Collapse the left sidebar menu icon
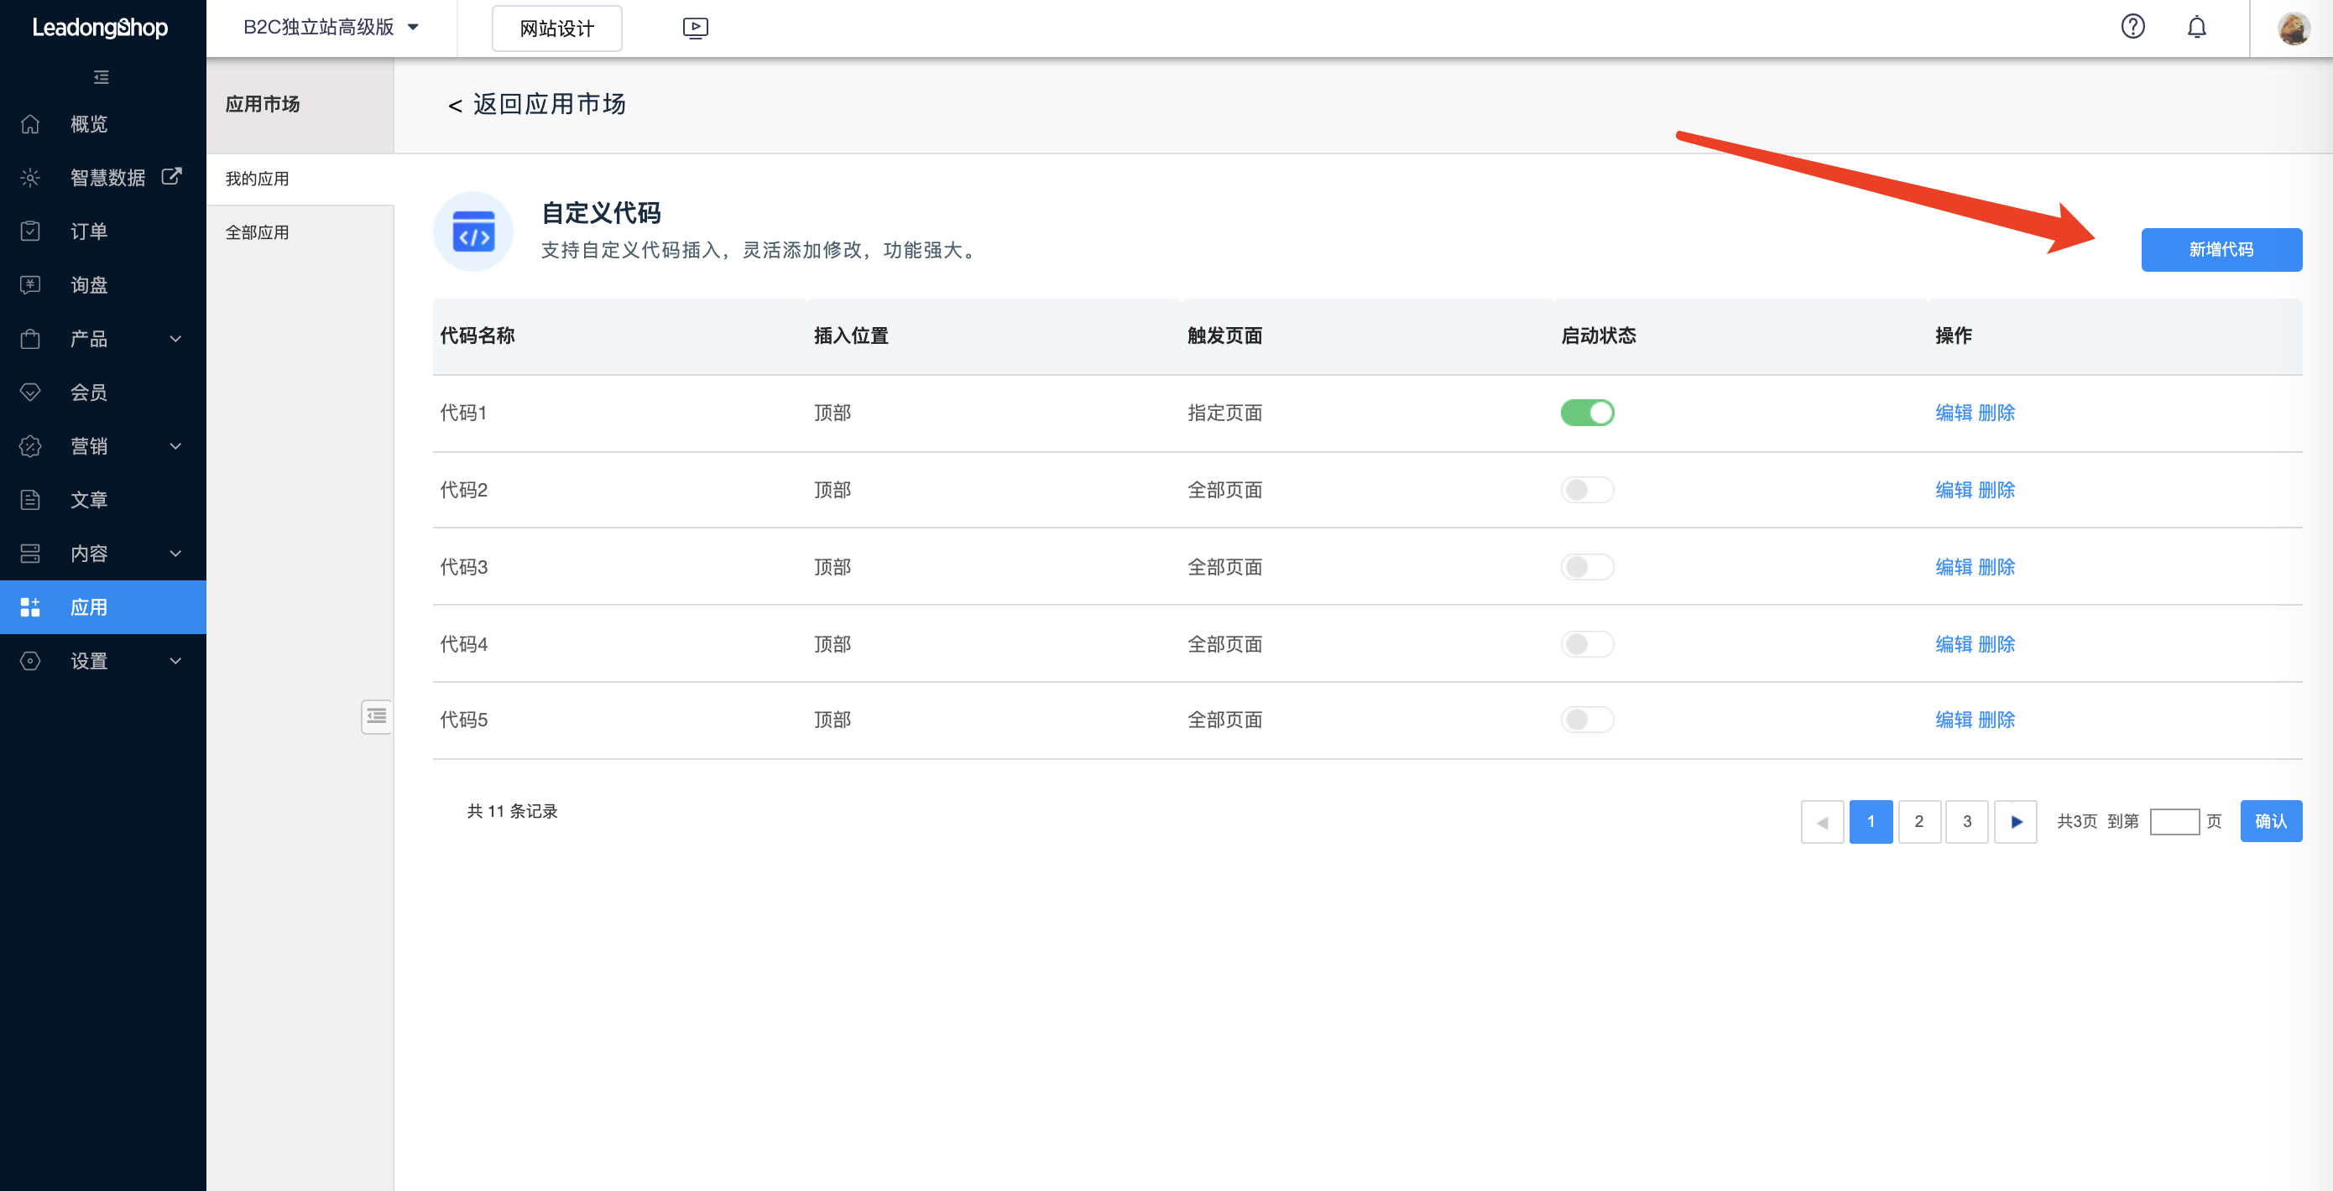Screen dimensions: 2333x1191 102,78
